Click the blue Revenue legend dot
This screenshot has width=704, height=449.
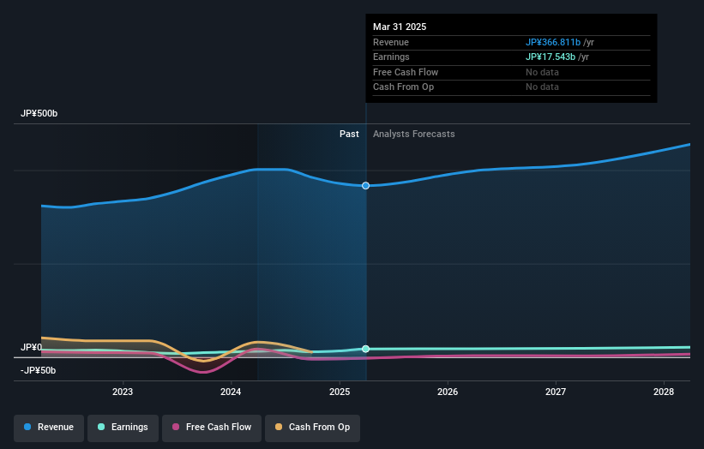27,427
